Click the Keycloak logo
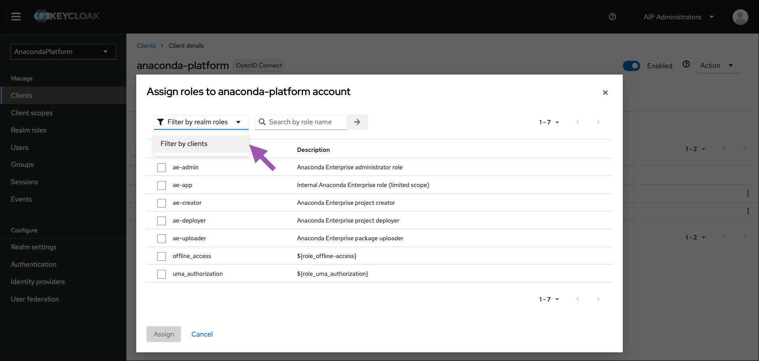Screen dimensions: 759x361 67,16
